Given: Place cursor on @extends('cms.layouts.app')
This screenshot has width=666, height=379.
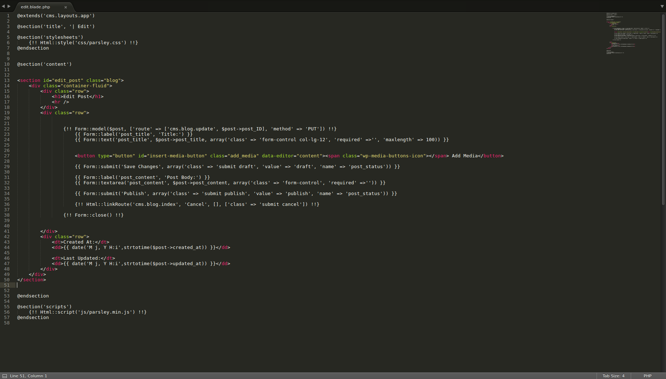Looking at the screenshot, I should (56, 16).
